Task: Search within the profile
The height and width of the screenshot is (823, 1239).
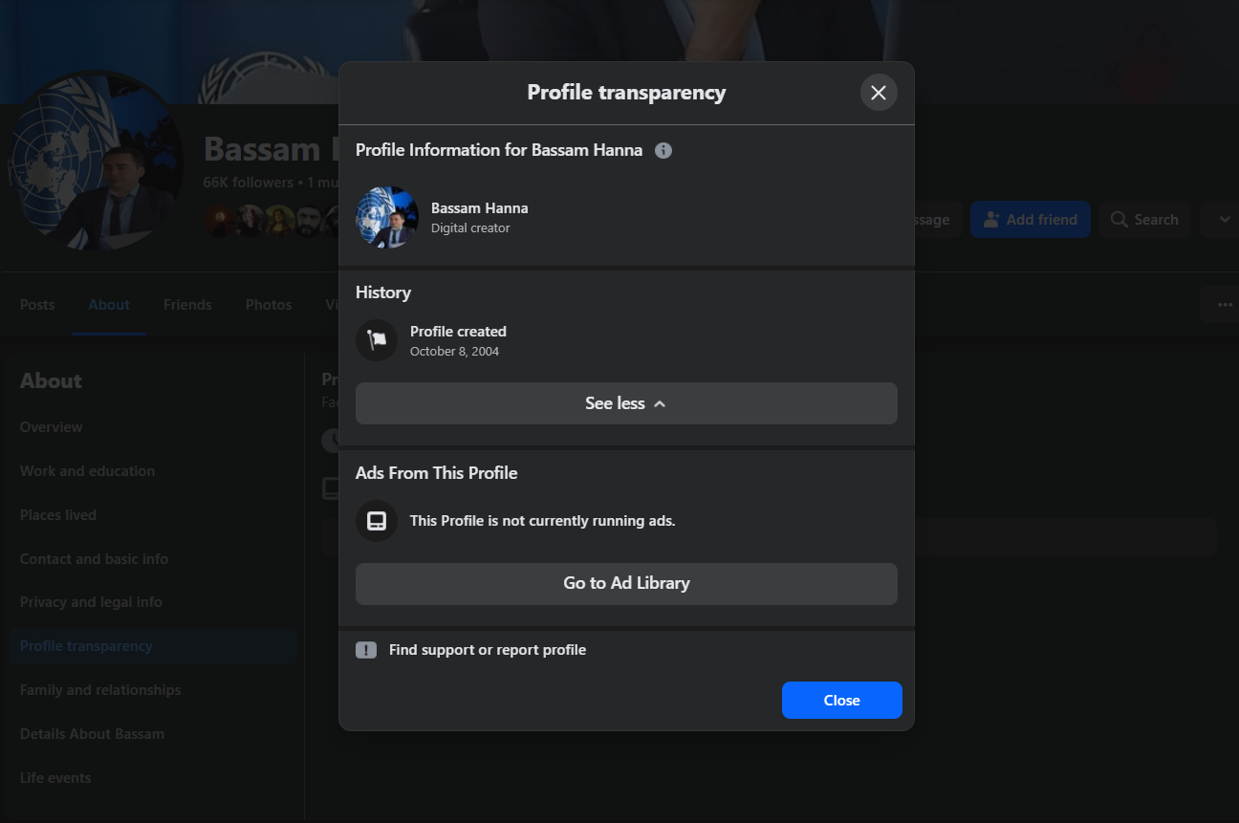Action: (x=1143, y=220)
